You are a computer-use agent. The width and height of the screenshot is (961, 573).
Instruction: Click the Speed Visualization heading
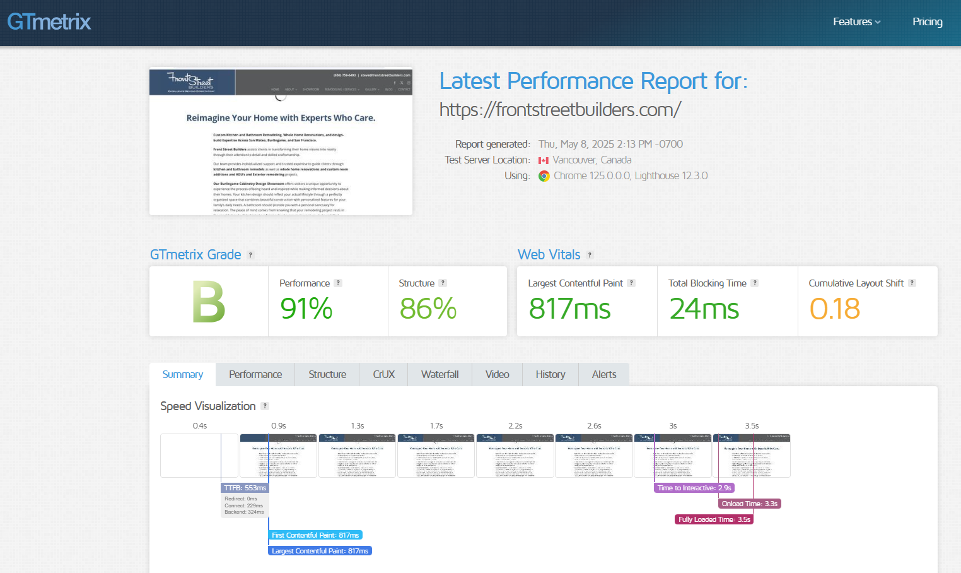tap(208, 406)
